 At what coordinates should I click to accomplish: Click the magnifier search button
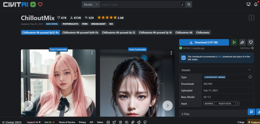pos(189,5)
